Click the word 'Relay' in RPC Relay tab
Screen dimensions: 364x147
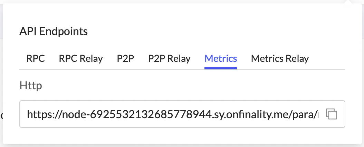(x=92, y=58)
